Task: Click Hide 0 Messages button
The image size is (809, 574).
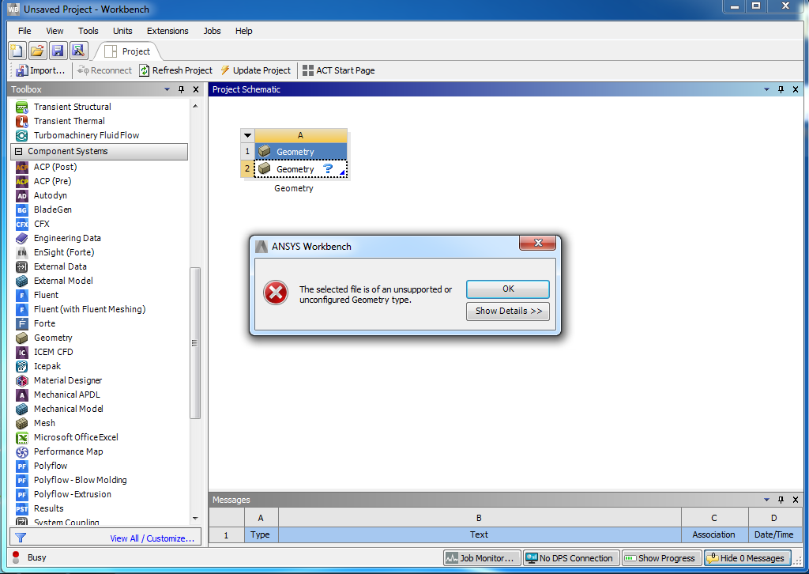Action: click(x=747, y=558)
